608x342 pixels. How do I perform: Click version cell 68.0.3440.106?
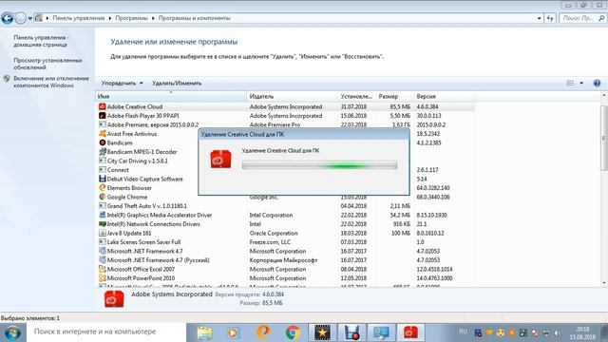(x=433, y=197)
